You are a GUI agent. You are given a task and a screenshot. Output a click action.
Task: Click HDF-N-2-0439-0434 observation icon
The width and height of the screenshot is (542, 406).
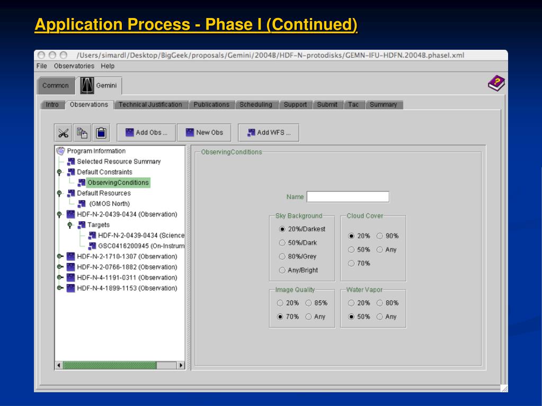click(x=70, y=214)
